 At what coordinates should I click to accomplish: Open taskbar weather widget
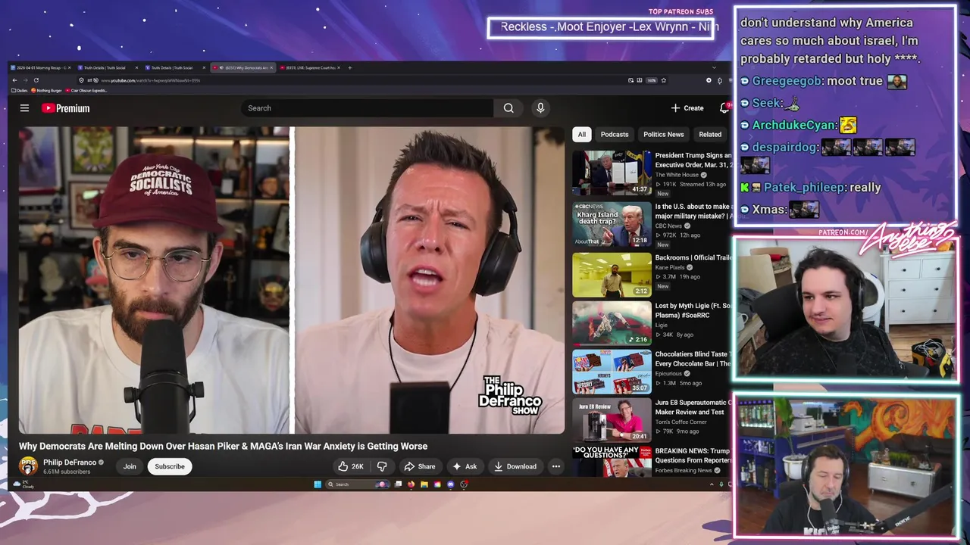[25, 484]
